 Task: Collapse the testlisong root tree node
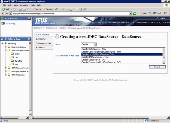2,43
